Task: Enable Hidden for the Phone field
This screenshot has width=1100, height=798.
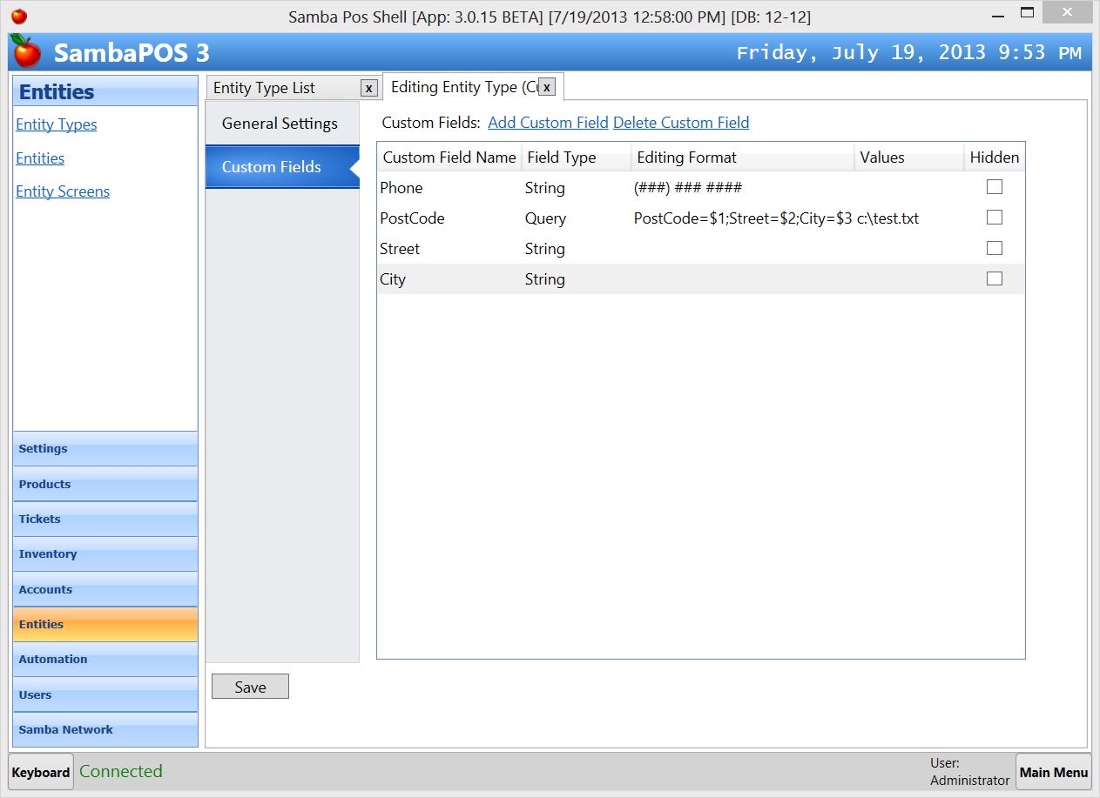Action: pyautogui.click(x=994, y=186)
